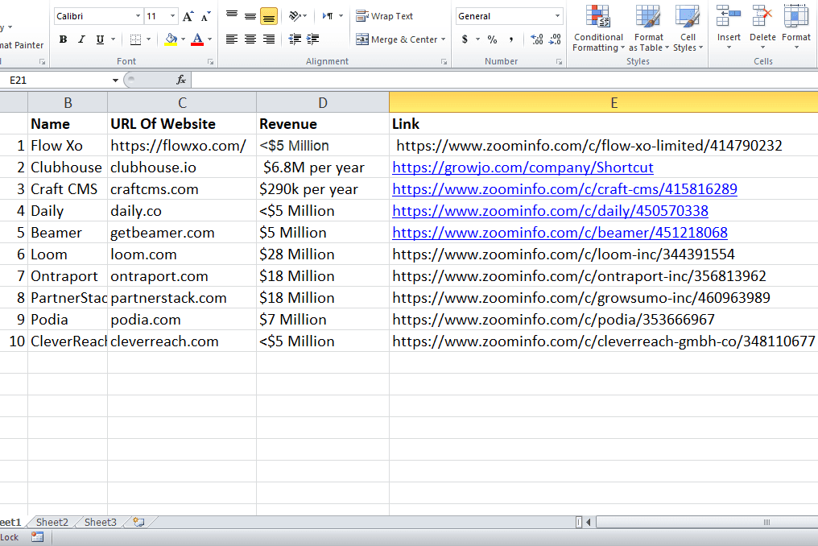The height and width of the screenshot is (546, 818).
Task: Open Cell Styles gallery
Action: click(688, 28)
